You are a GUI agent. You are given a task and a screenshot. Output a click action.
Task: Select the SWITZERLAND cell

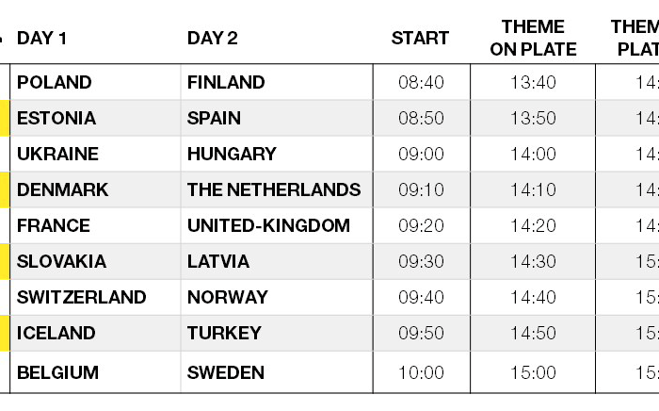[95, 297]
